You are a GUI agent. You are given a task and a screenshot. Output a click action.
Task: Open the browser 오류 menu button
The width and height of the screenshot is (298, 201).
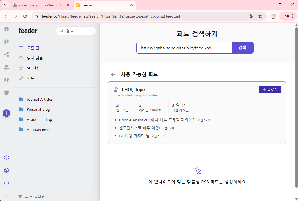point(288,16)
